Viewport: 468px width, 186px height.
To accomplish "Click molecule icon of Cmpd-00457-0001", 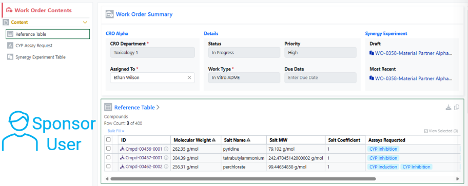I will click(x=122, y=158).
